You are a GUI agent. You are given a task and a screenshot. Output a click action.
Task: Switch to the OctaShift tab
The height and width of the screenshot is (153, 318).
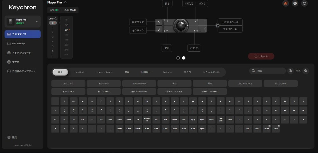[79, 72]
